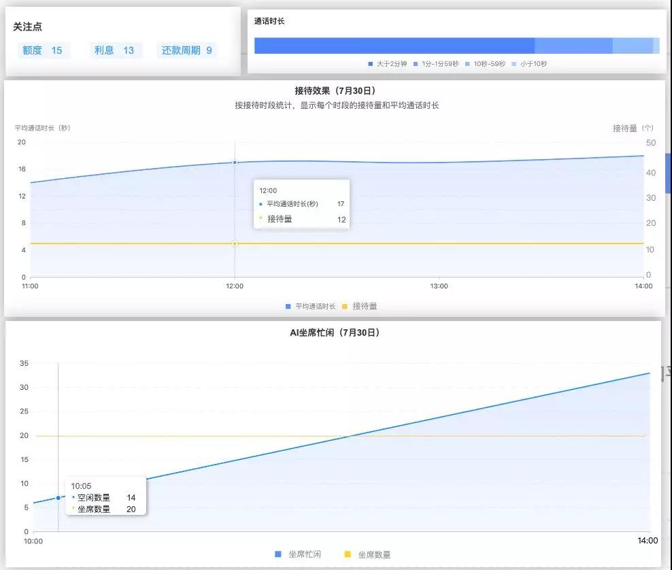Toggle the 大于2分钟 legend entry
Screen dimensions: 672x570
pos(388,64)
